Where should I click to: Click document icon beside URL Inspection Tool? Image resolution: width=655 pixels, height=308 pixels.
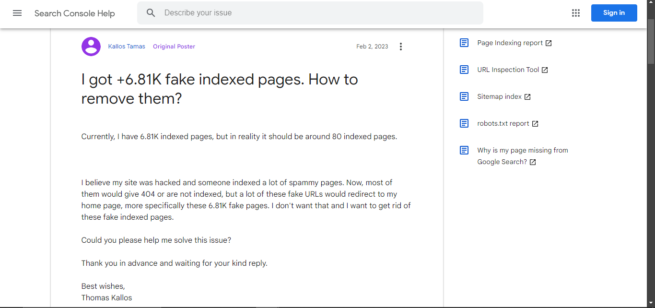464,70
